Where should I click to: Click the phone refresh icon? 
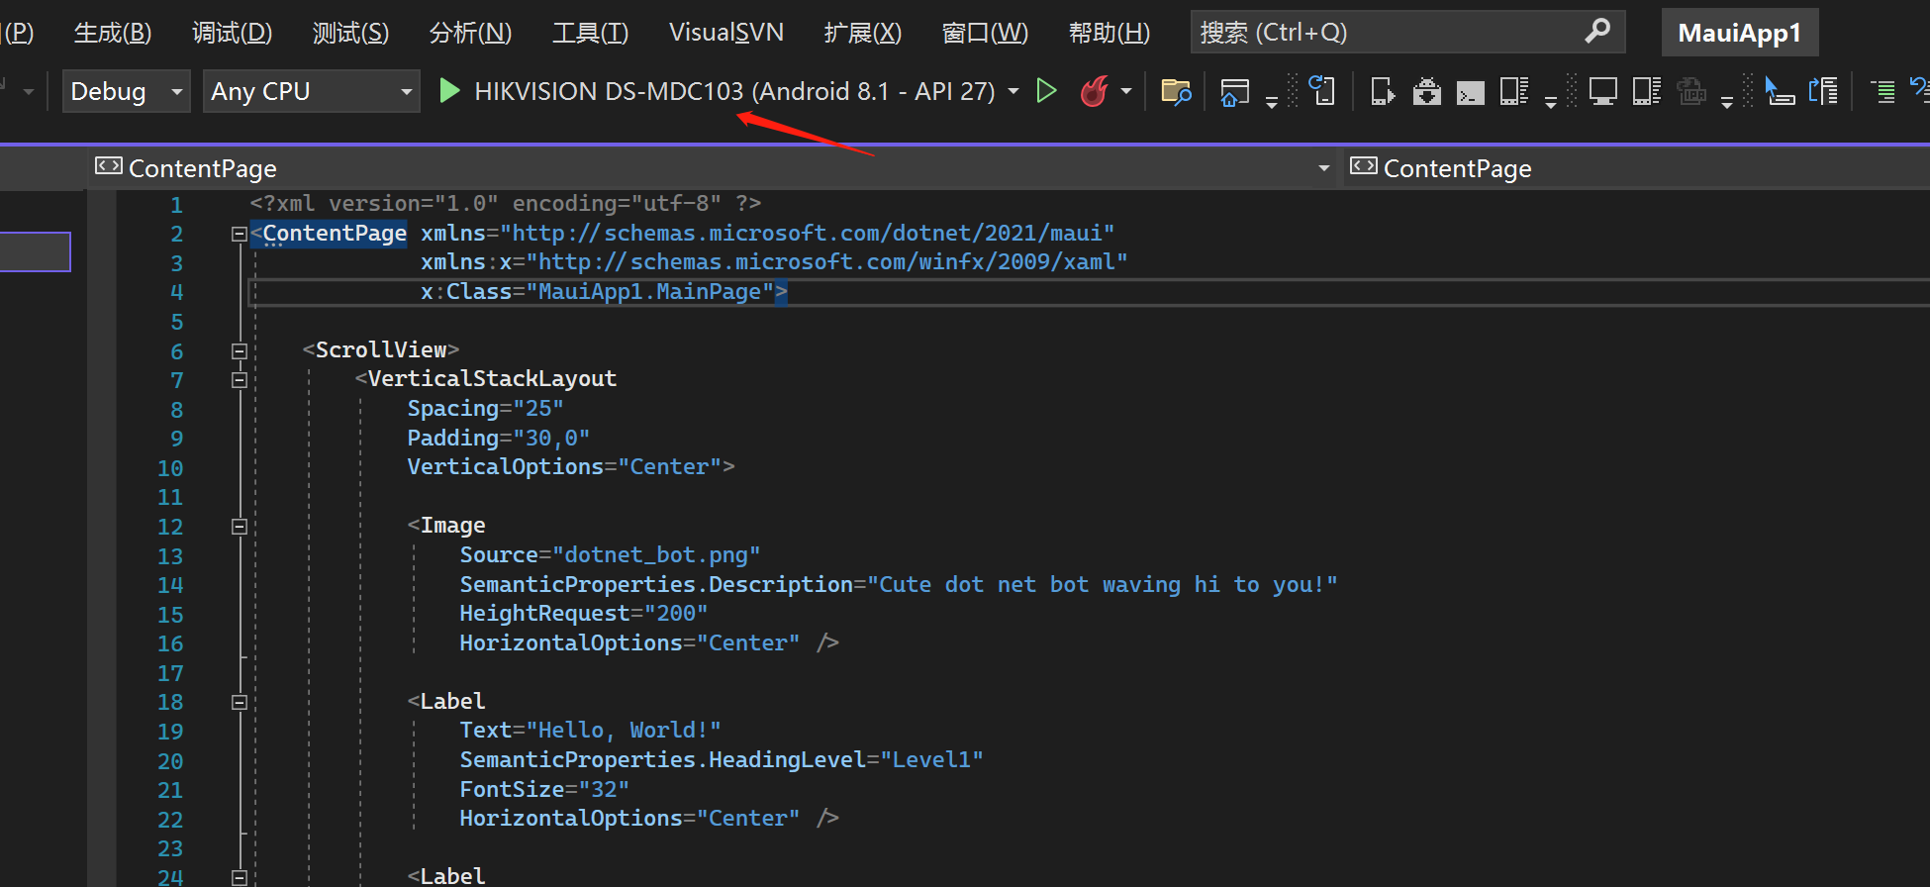click(1322, 91)
